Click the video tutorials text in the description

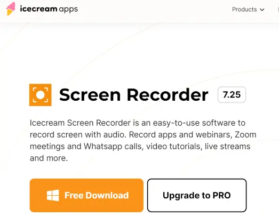[x=174, y=147]
